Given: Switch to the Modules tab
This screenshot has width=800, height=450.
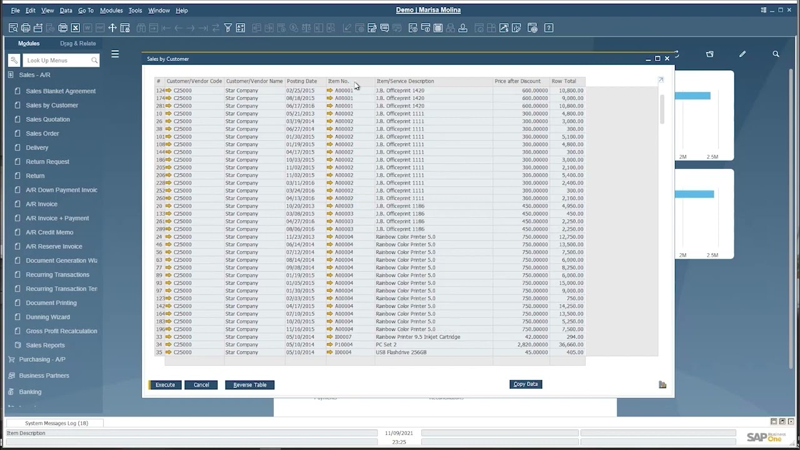Looking at the screenshot, I should click(29, 44).
